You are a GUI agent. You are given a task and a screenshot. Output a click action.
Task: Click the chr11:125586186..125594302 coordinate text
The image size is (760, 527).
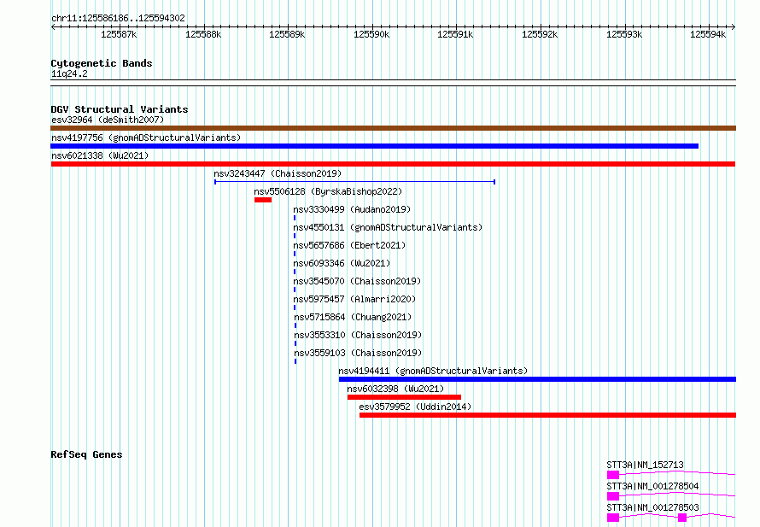(x=118, y=19)
